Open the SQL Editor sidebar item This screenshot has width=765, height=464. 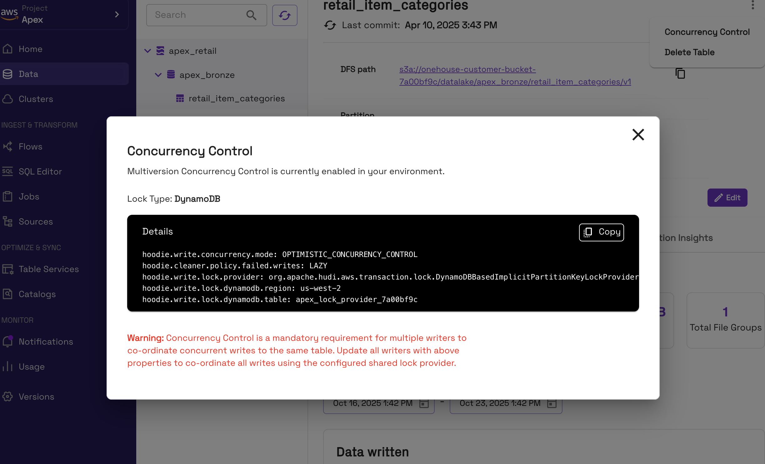pos(40,171)
